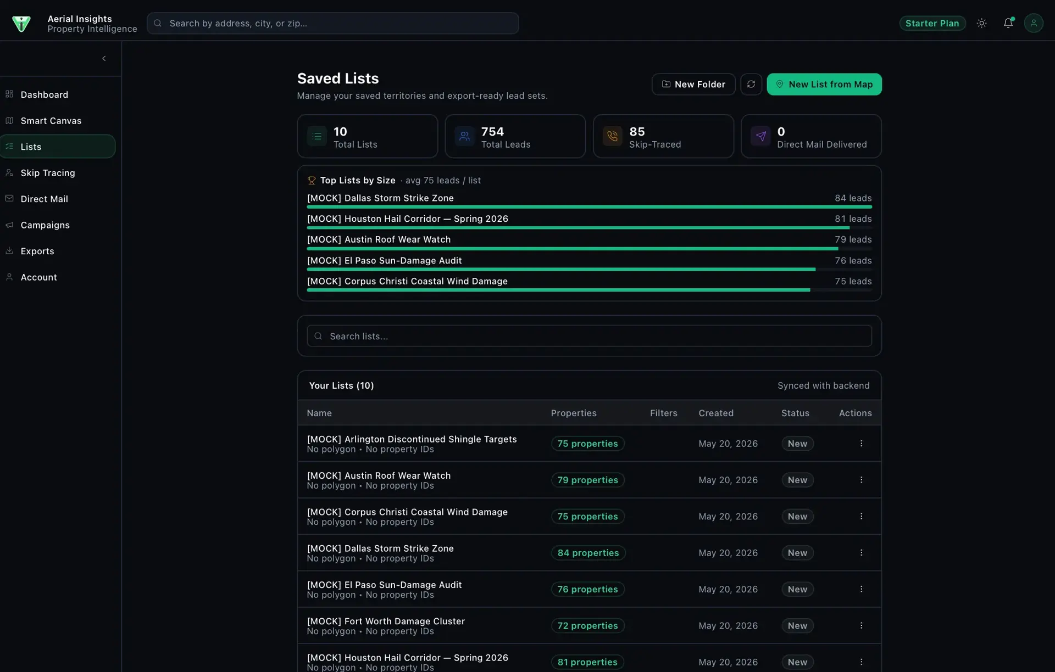Click the Dallas Storm Strike Zone progress bar
1055x672 pixels.
point(589,207)
